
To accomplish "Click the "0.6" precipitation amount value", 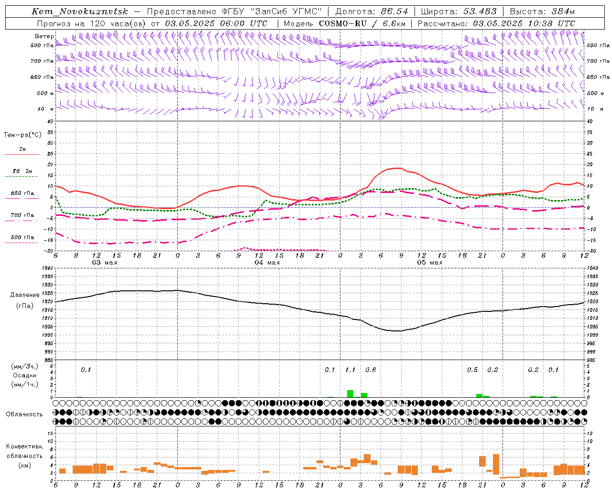I will tap(371, 370).
